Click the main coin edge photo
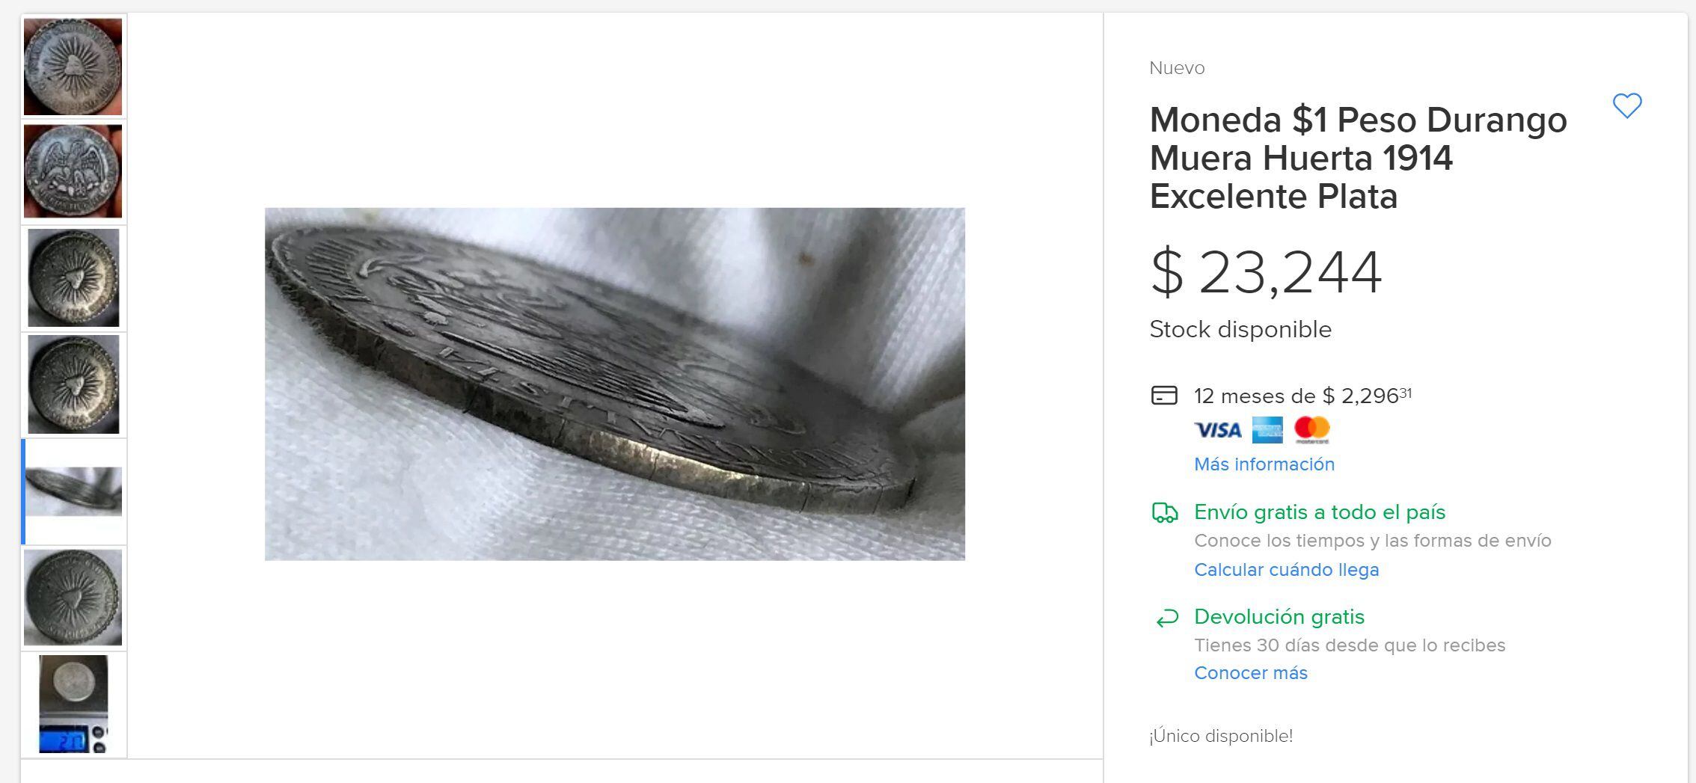The image size is (1696, 783). pyautogui.click(x=614, y=384)
